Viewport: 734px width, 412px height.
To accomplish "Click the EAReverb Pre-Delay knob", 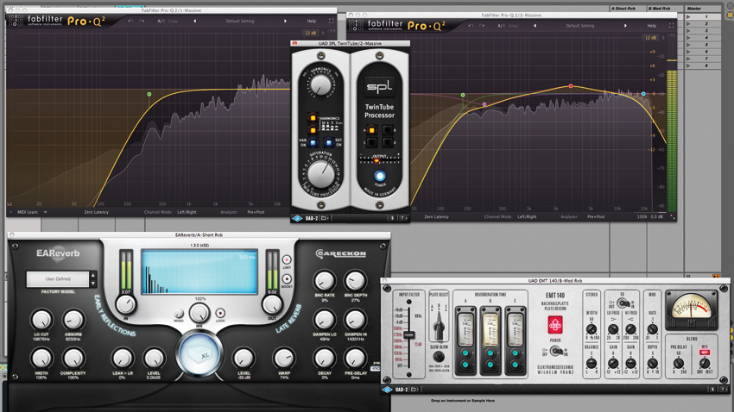I will click(x=355, y=359).
